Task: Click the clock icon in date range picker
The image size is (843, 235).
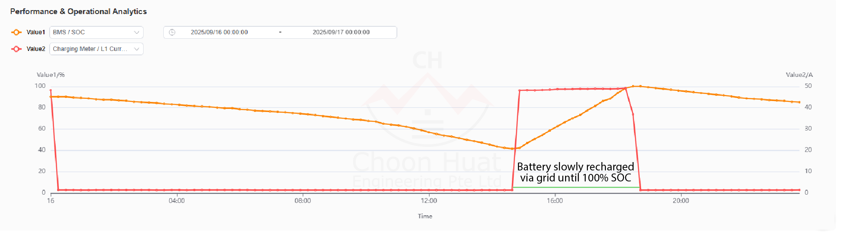Action: tap(172, 32)
